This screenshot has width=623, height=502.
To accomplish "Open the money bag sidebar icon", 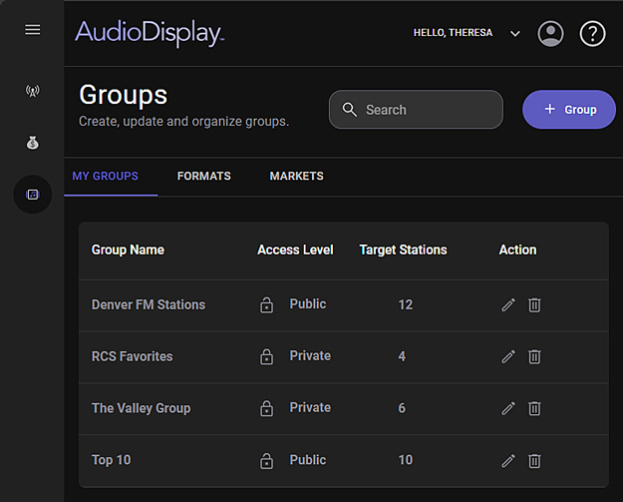I will [33, 143].
